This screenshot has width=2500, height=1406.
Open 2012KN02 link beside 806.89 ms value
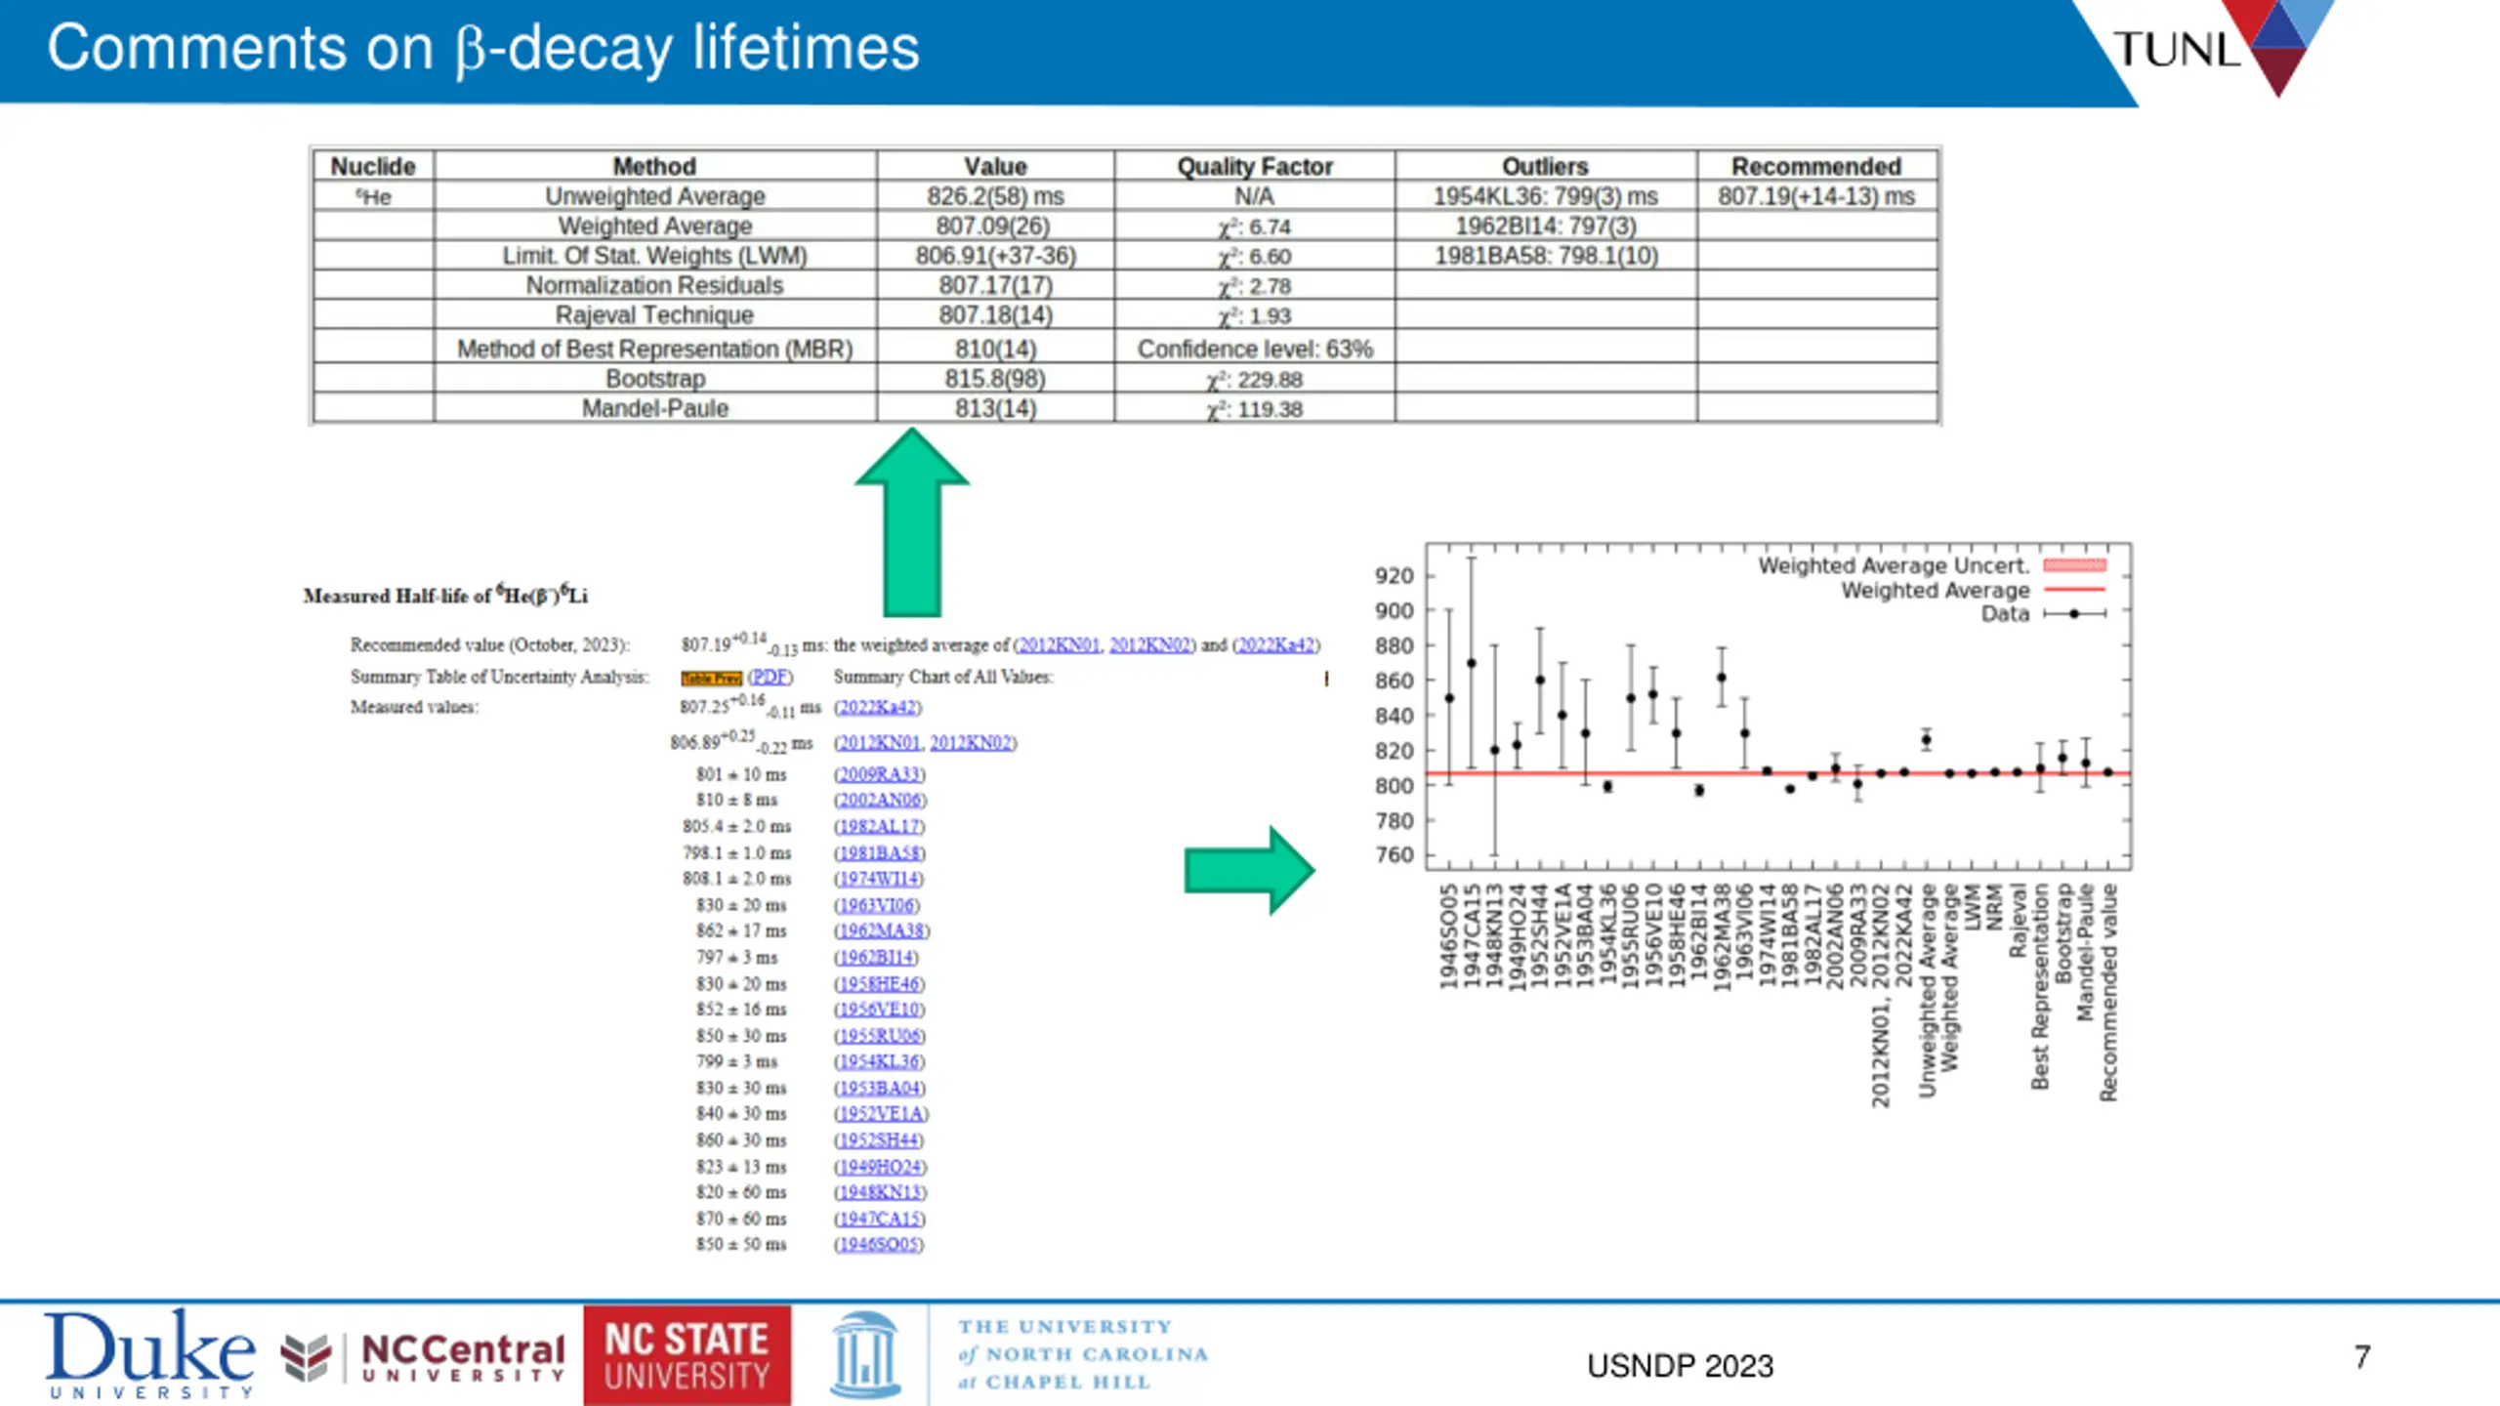point(972,743)
